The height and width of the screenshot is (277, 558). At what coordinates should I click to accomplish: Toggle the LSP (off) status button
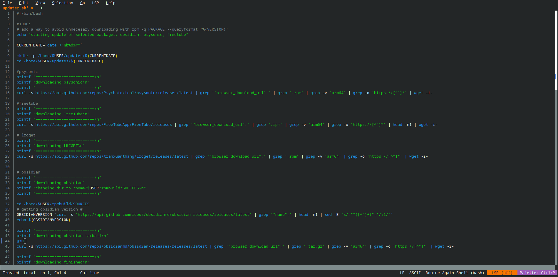pos(502,273)
